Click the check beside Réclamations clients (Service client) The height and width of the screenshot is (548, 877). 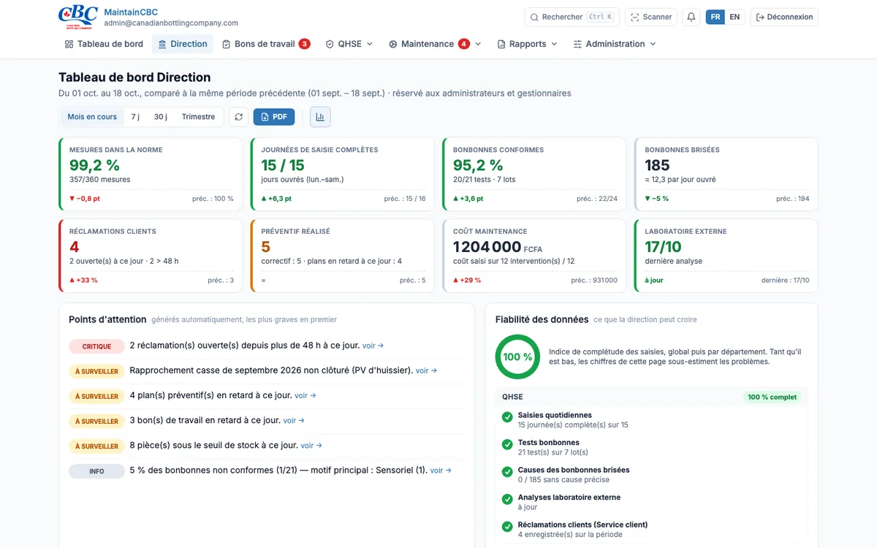(x=507, y=527)
